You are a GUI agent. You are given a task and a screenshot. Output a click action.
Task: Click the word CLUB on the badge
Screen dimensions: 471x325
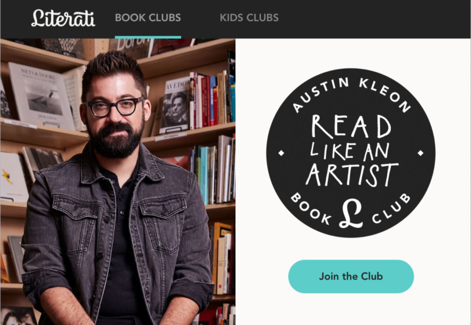[x=391, y=209]
